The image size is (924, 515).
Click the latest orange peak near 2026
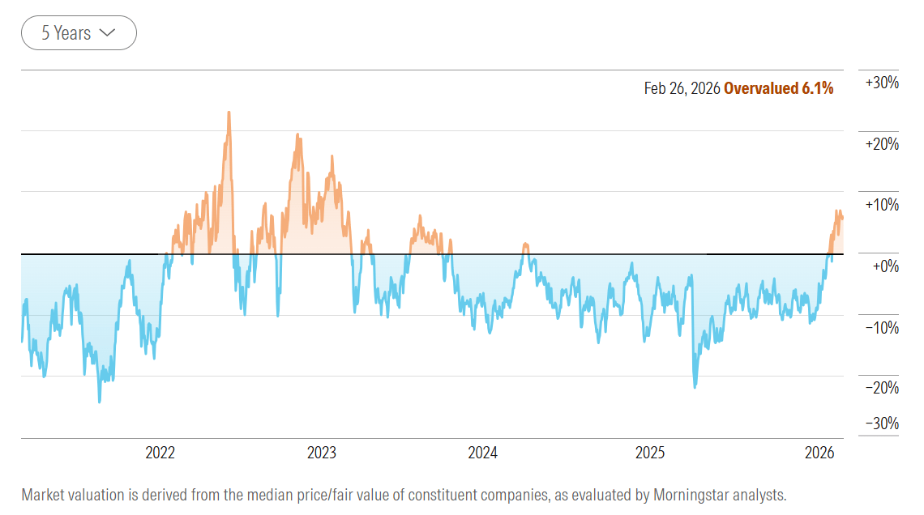click(837, 212)
